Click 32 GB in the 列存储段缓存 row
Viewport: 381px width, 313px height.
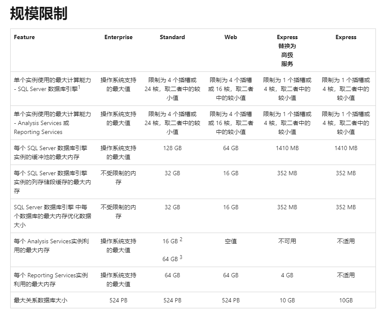pos(172,173)
